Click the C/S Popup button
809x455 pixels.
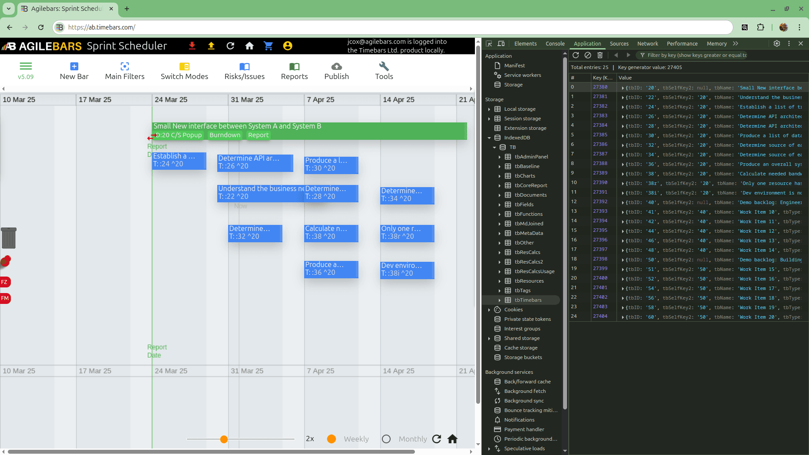(186, 135)
